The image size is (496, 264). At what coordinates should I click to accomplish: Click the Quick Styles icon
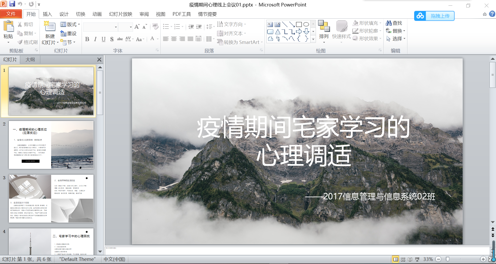(342, 26)
